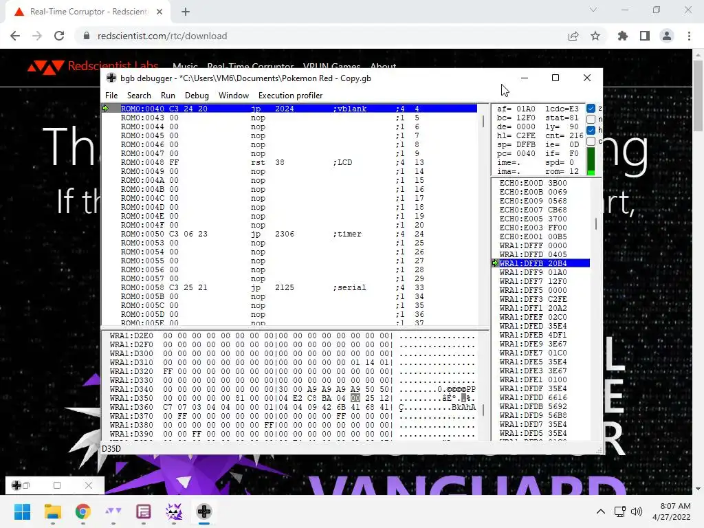Open the Windows Start menu
This screenshot has width=704, height=528.
22,511
